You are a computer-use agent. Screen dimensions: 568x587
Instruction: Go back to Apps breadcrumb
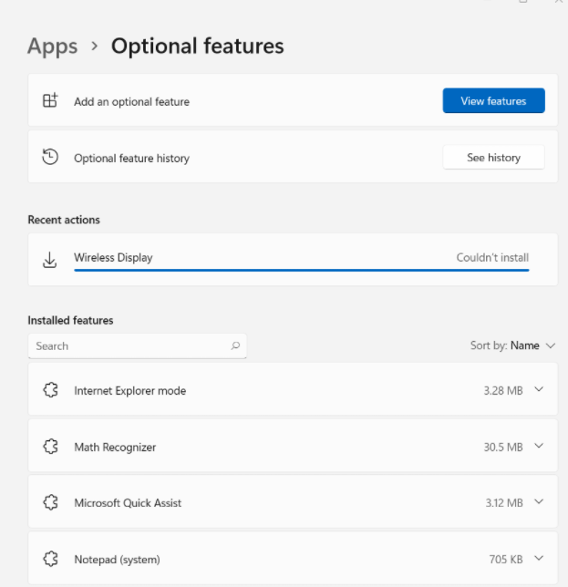(52, 46)
